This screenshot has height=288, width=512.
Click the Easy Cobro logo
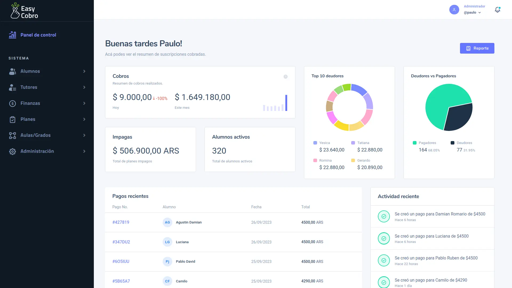click(x=25, y=11)
